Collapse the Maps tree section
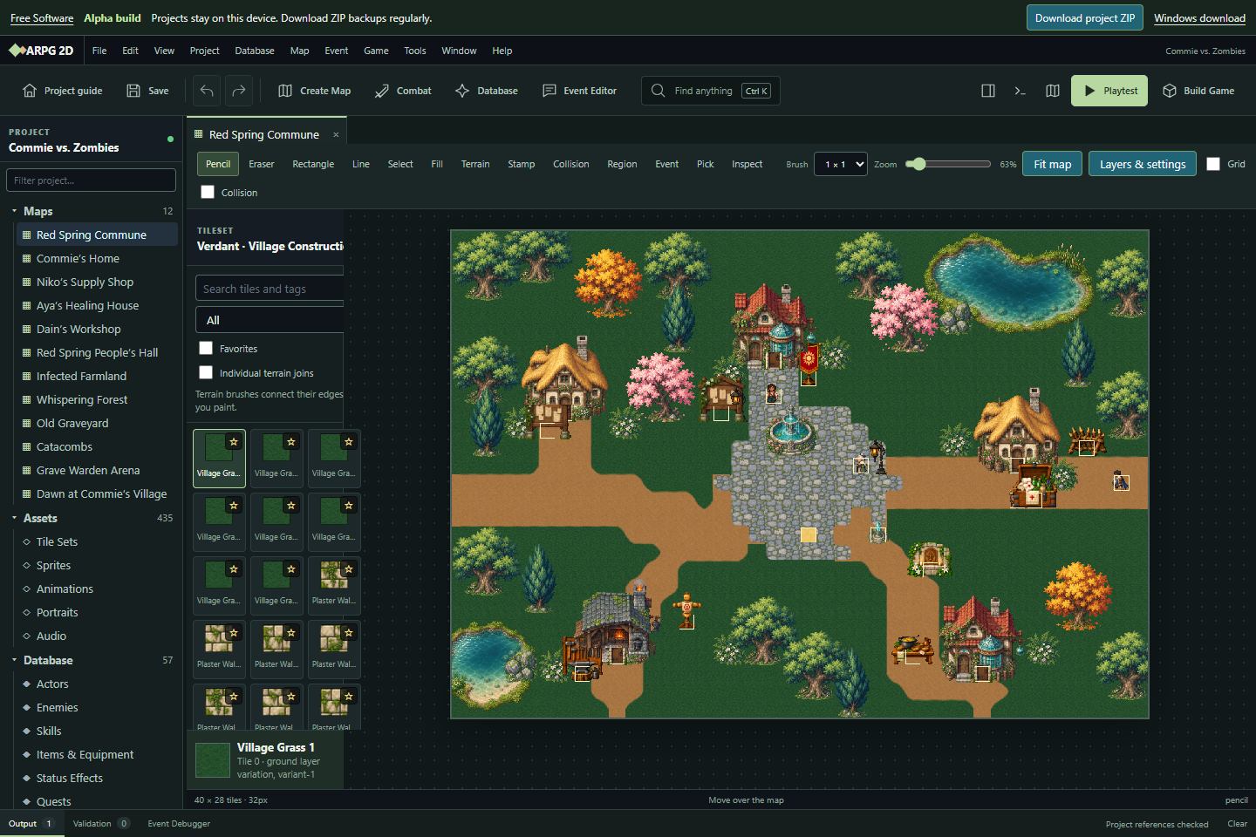Viewport: 1256px width, 837px height. pos(14,211)
